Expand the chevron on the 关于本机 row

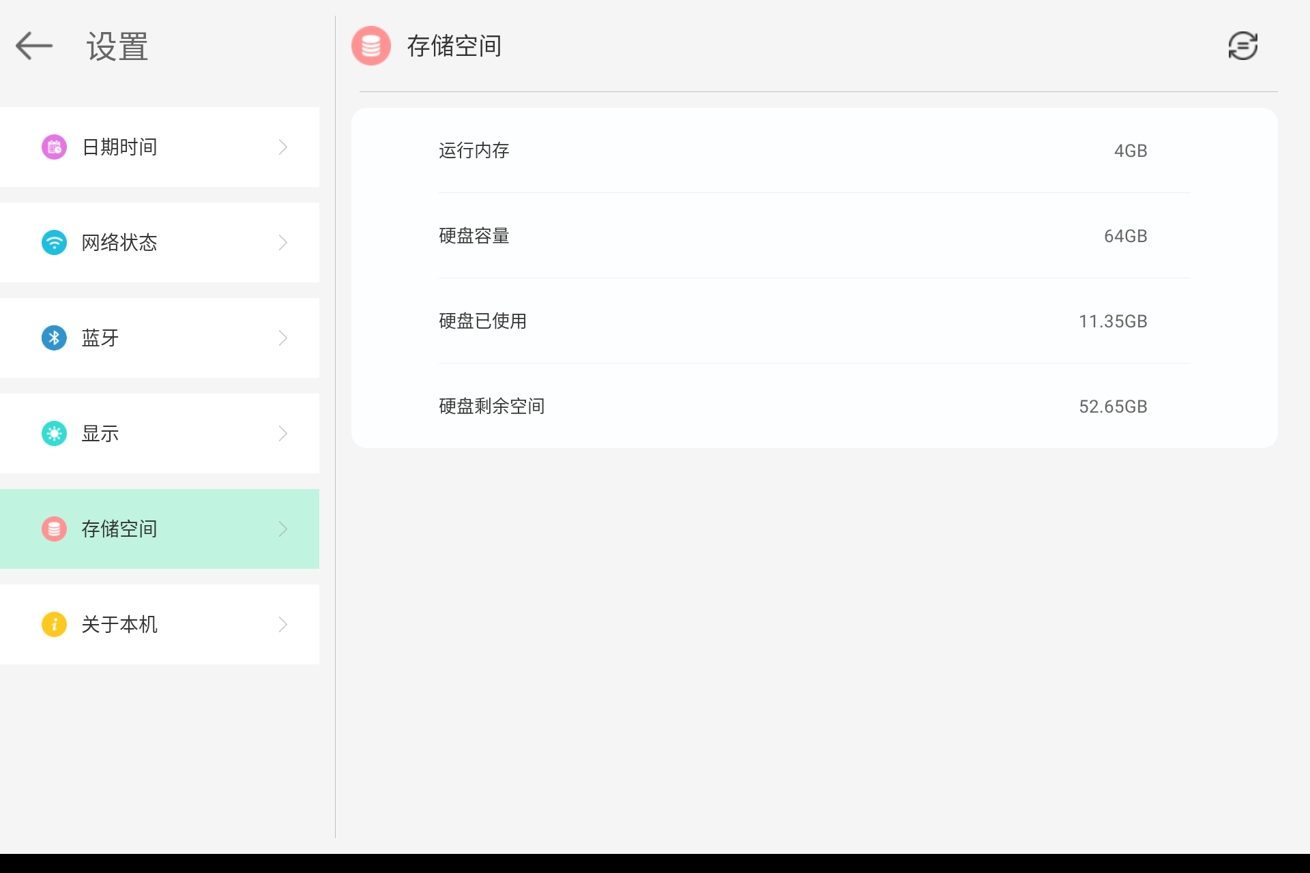[283, 625]
